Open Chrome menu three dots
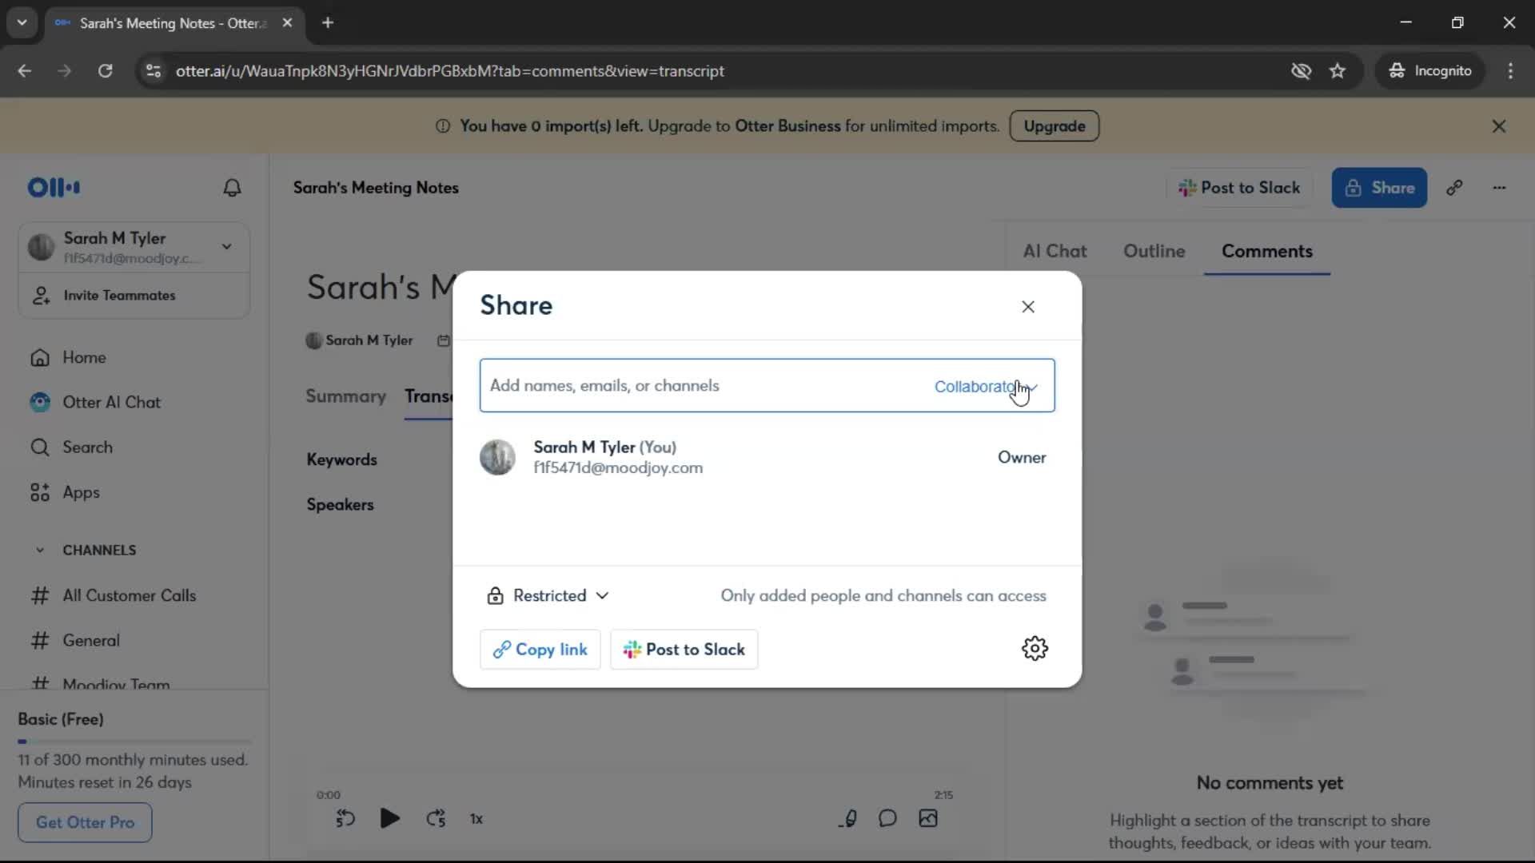Image resolution: width=1535 pixels, height=863 pixels. (1510, 71)
